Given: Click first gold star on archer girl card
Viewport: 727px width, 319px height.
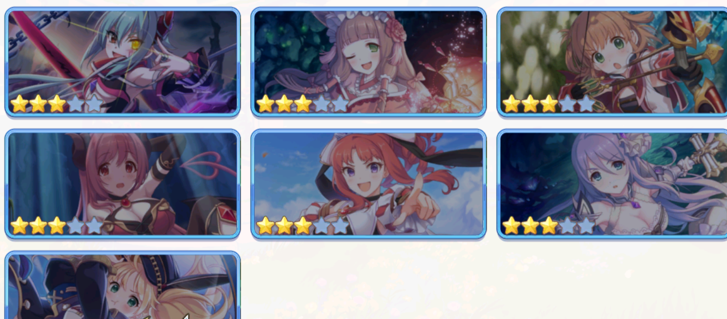Looking at the screenshot, I should [512, 104].
